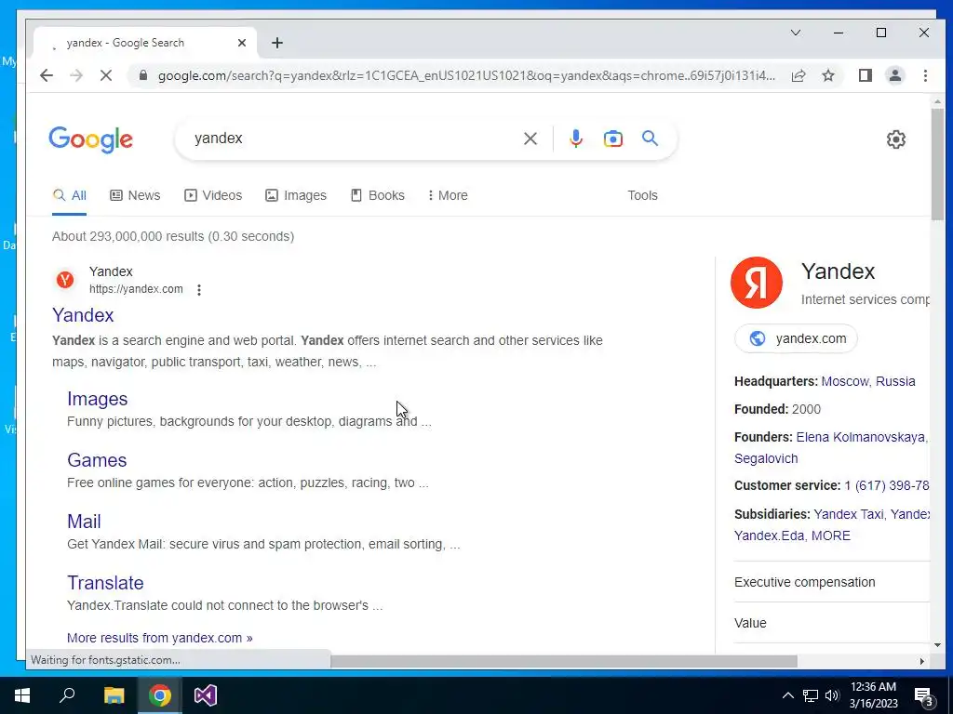
Task: Open the Chrome side panel icon
Action: point(865,75)
